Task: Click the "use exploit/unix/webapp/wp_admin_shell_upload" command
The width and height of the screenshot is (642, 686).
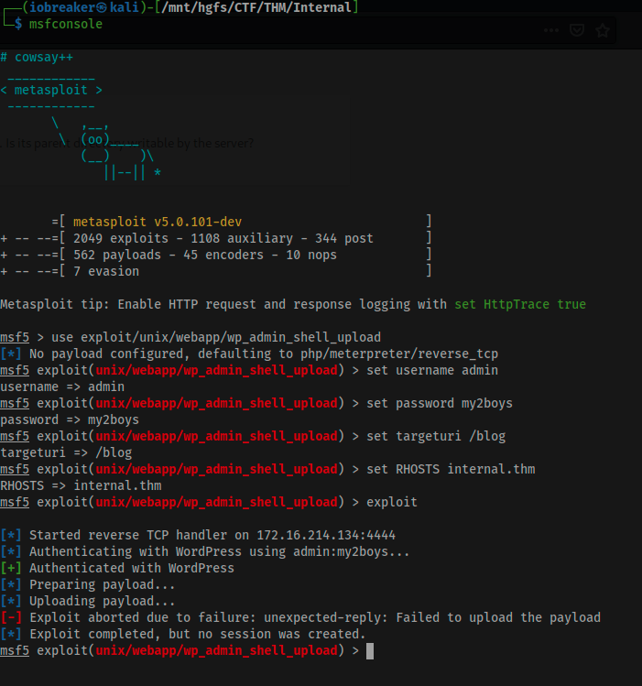Action: 216,337
